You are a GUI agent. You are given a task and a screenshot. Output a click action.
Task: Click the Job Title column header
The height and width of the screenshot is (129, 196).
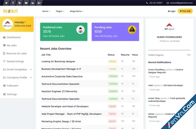click(x=46, y=55)
